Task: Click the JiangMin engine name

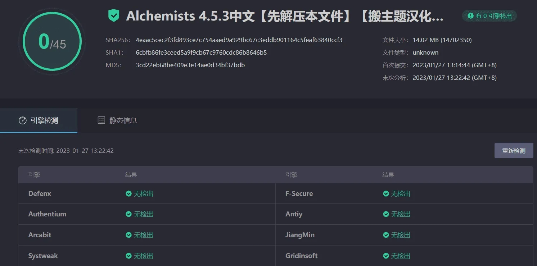Action: (300, 235)
